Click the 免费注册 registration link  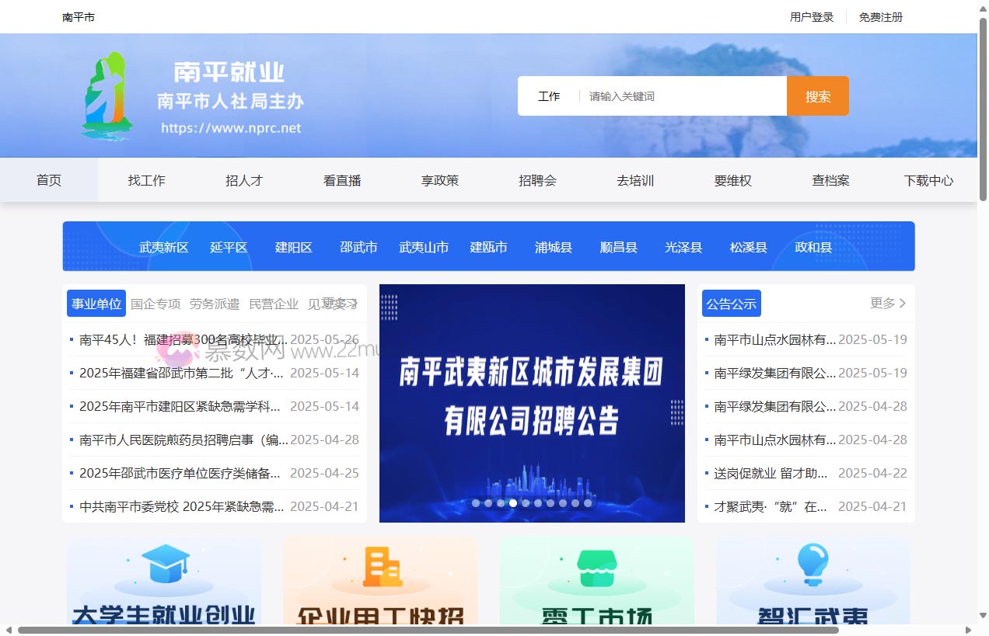pos(880,16)
